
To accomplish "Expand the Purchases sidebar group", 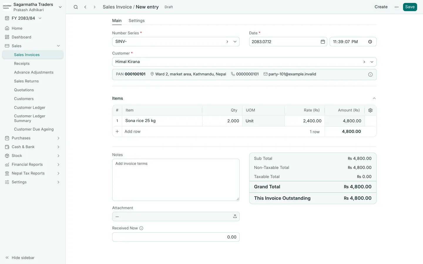I will 58,138.
